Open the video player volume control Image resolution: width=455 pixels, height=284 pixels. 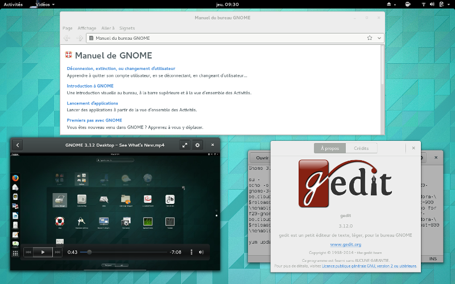tap(201, 252)
